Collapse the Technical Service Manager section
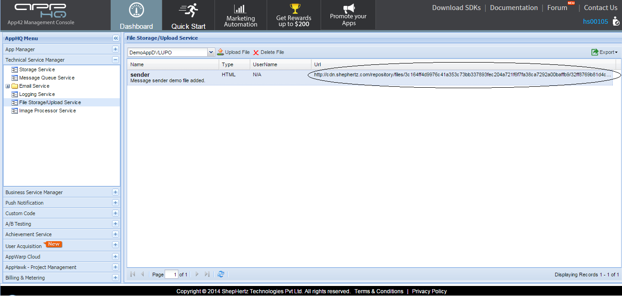 point(115,60)
